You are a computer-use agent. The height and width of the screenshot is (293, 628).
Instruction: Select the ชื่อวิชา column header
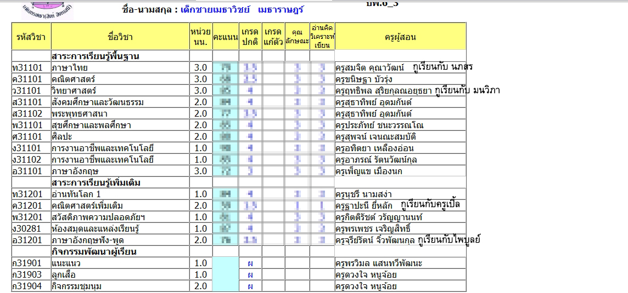120,37
